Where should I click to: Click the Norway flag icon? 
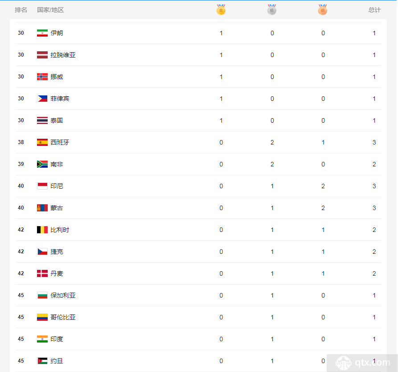tap(42, 77)
